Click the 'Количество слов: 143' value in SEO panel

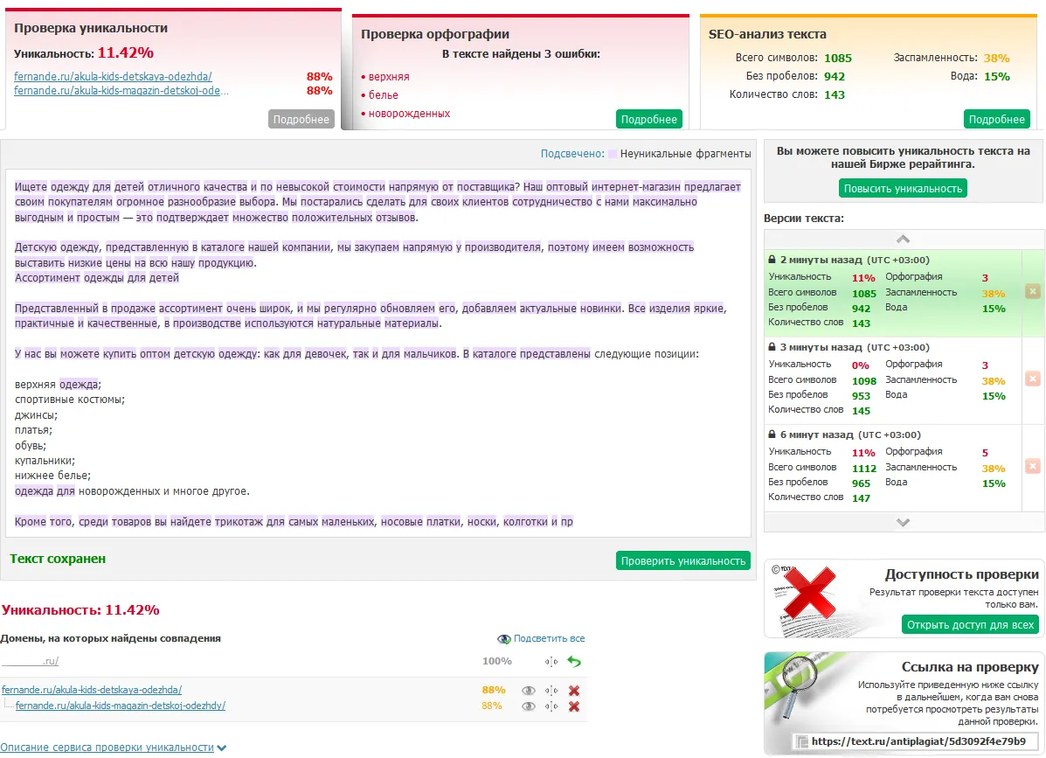click(835, 94)
